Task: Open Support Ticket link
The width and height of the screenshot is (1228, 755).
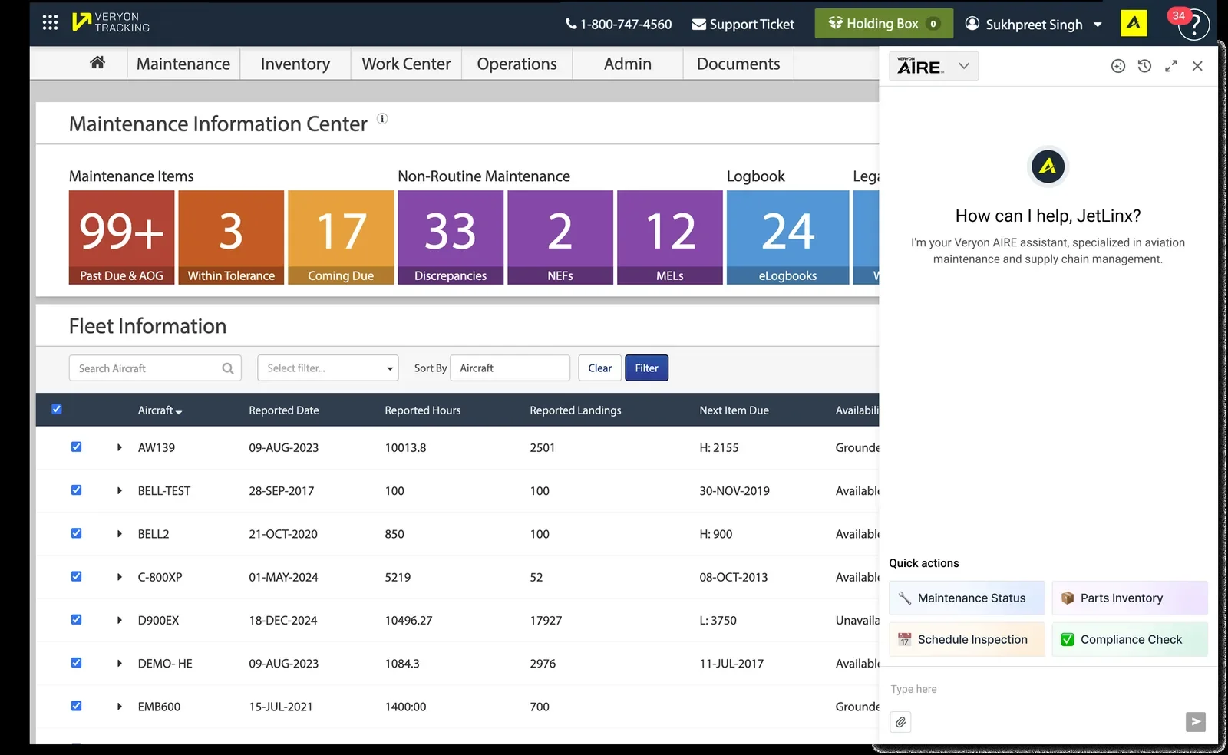Action: [x=743, y=24]
